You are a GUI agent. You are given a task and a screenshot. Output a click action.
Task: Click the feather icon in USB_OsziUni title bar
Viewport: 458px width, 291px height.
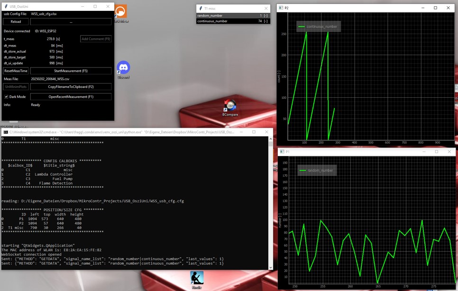(6, 7)
